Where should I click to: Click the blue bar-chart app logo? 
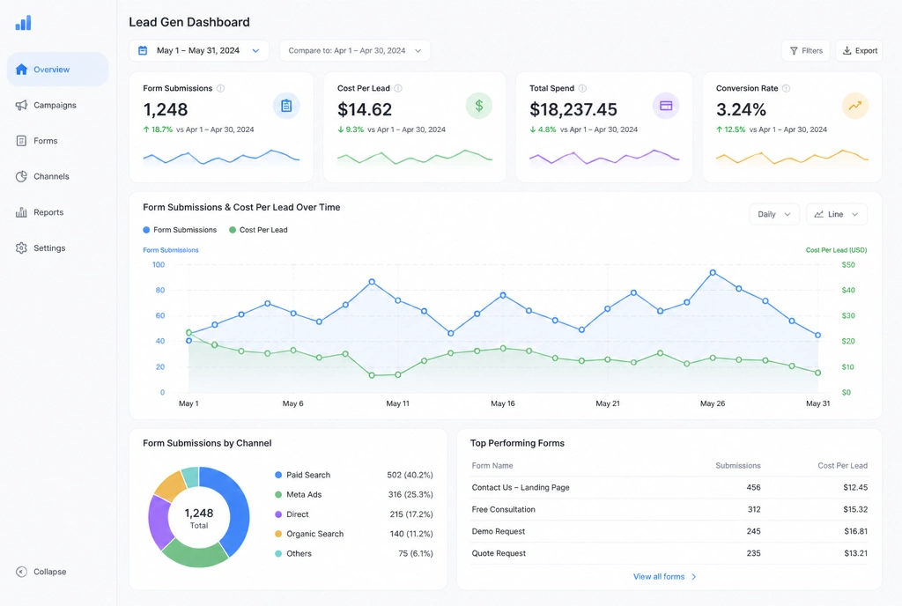coord(23,22)
